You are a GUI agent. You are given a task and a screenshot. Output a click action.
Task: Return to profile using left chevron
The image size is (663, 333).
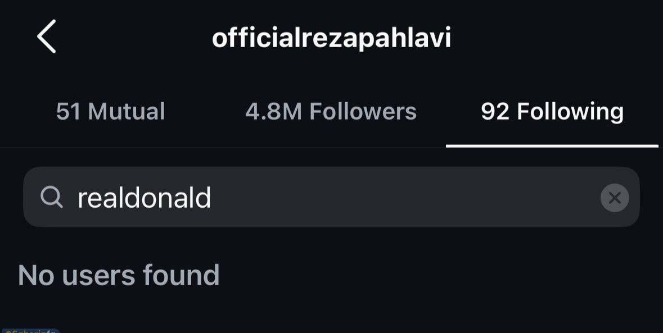point(47,37)
